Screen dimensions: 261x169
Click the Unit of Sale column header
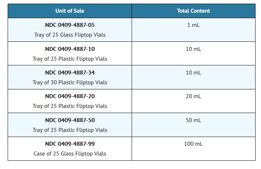(x=70, y=11)
